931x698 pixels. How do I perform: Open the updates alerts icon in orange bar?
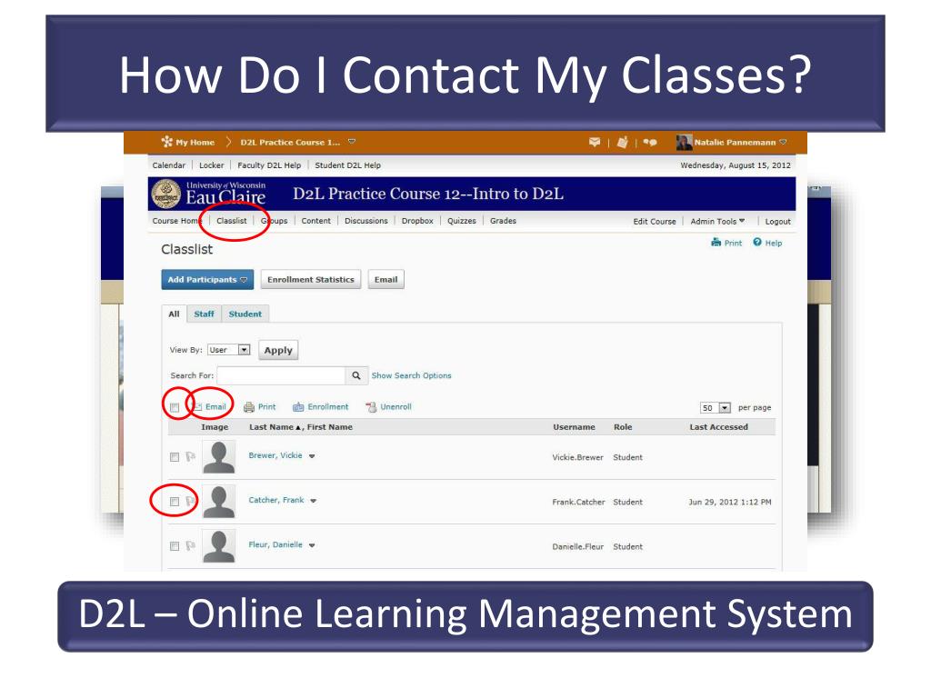(x=622, y=143)
